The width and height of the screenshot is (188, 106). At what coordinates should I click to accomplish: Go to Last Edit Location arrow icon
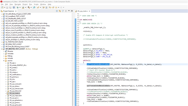tap(50, 7)
